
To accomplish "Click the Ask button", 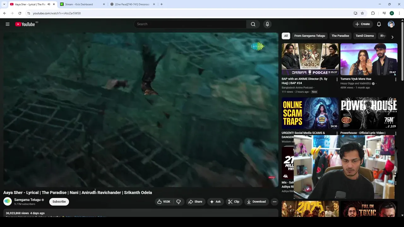I will point(215,202).
